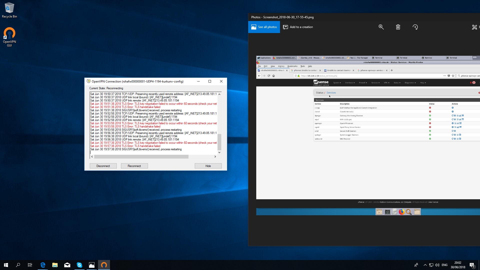Click the vertical scrollbar thumb in log
480x270 pixels.
click(x=219, y=142)
